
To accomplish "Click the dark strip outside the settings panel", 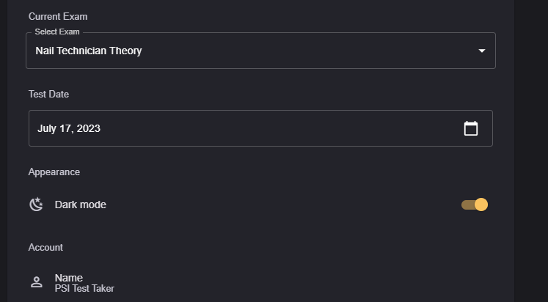I will [x=531, y=147].
